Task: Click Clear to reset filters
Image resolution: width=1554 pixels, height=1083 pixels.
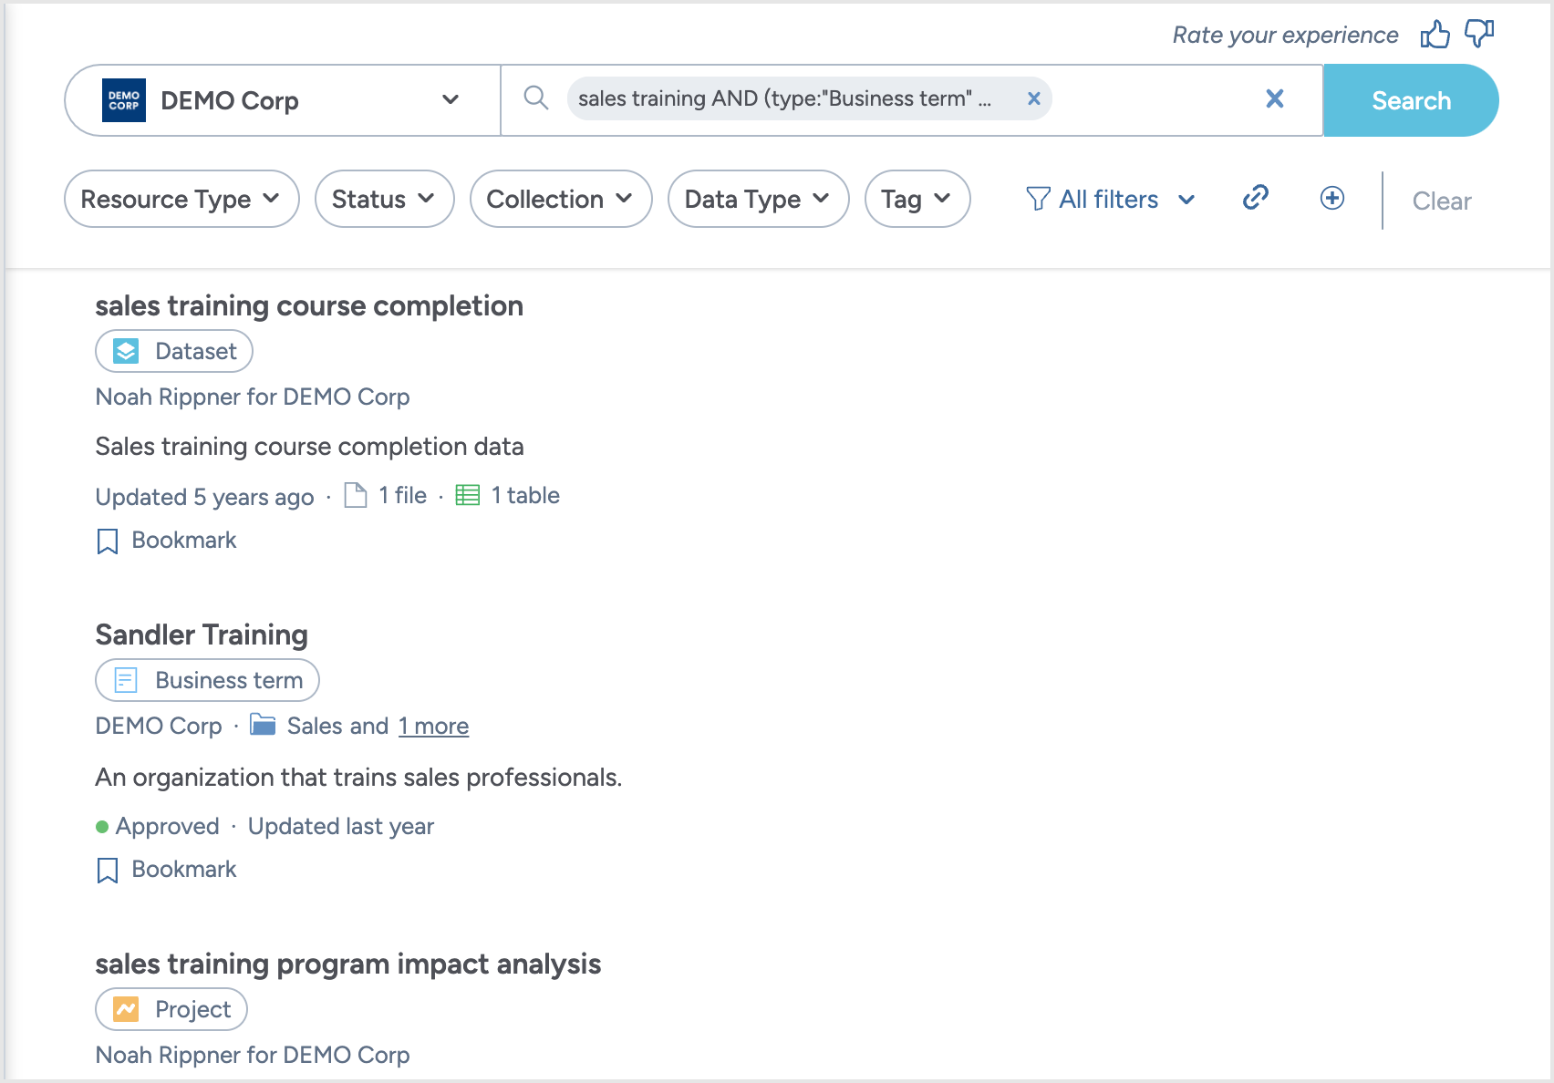Action: [1442, 201]
